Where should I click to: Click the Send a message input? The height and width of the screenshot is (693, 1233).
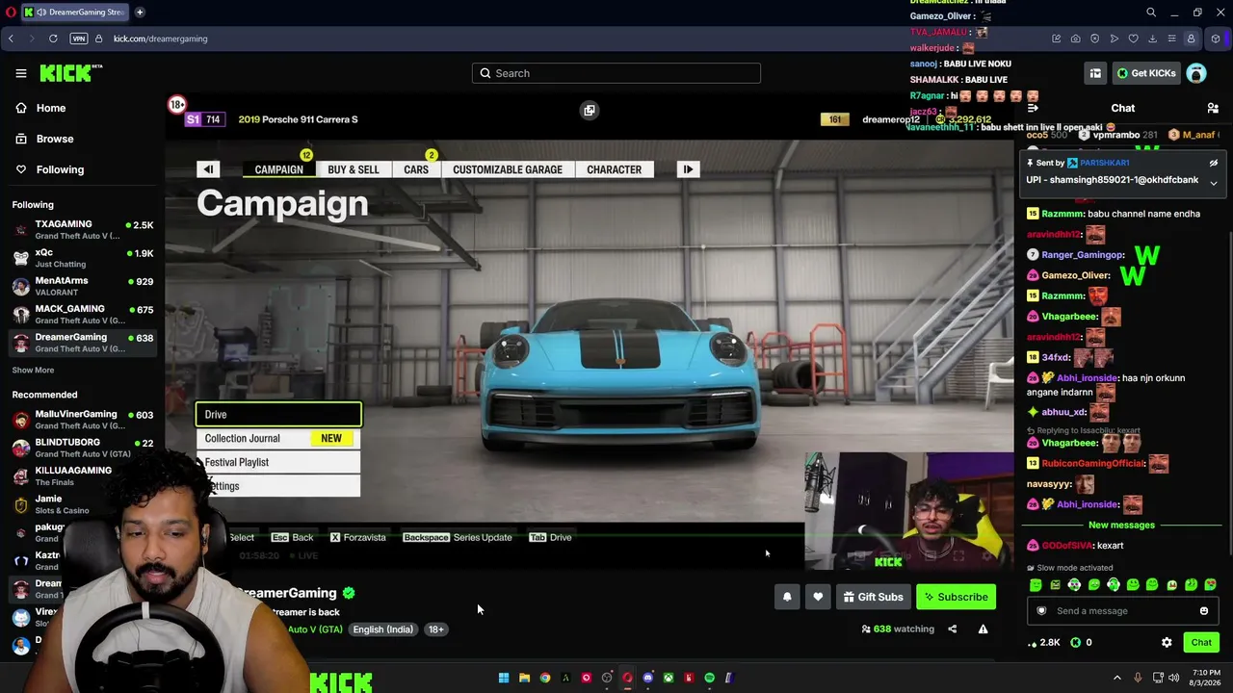(1122, 610)
